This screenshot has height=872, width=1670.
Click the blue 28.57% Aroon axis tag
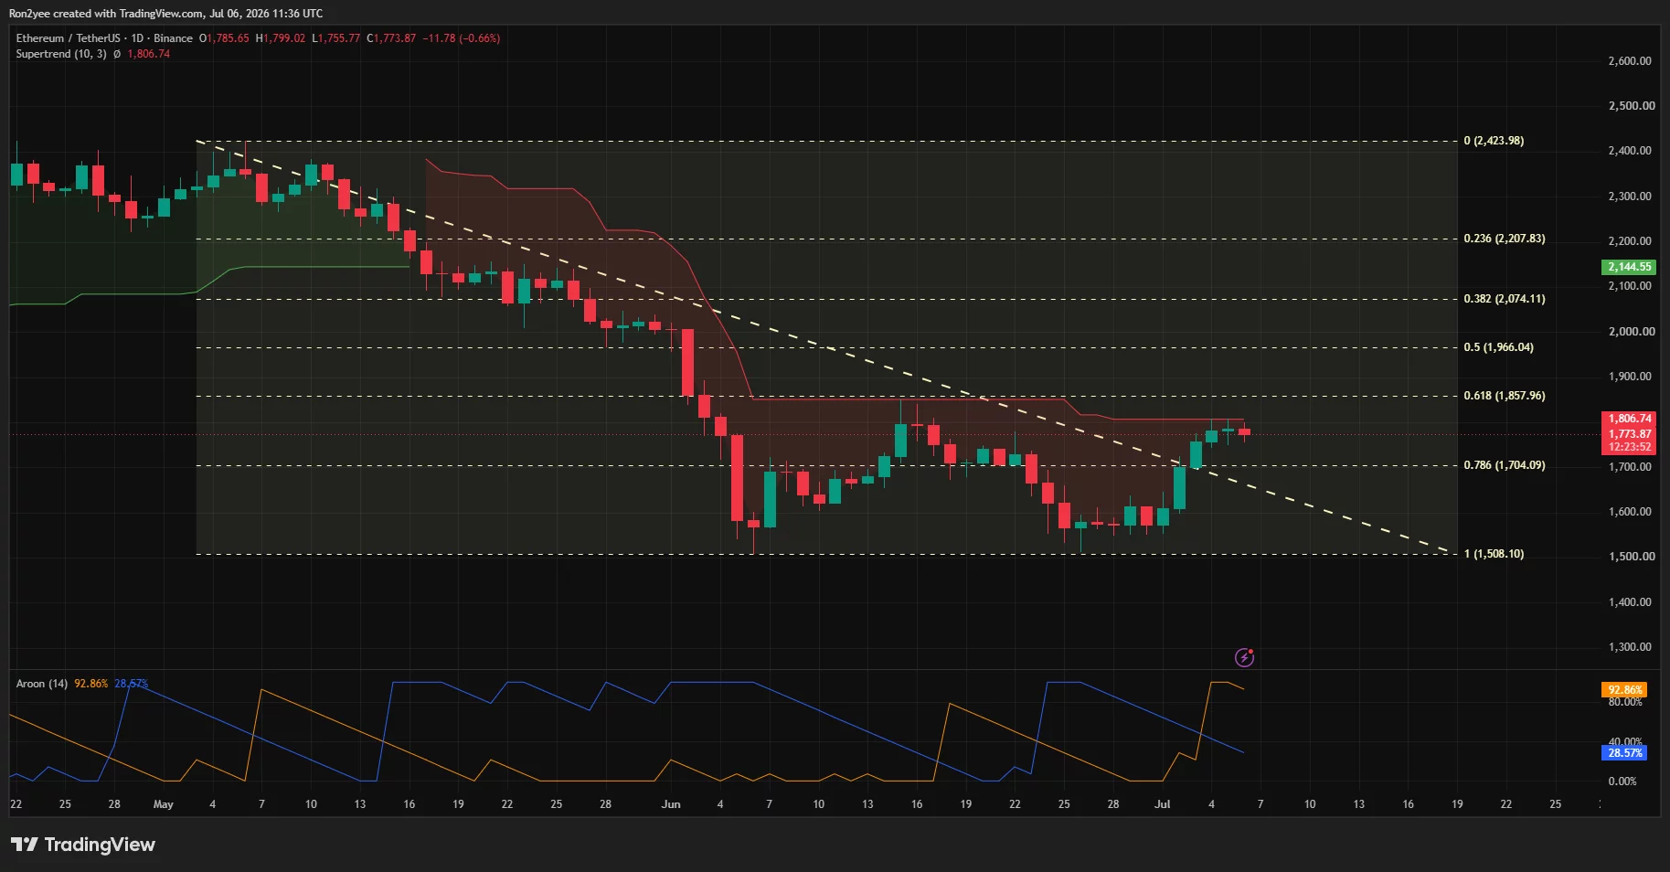1624,753
